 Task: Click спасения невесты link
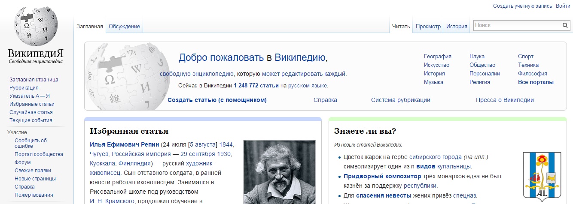coord(384,195)
